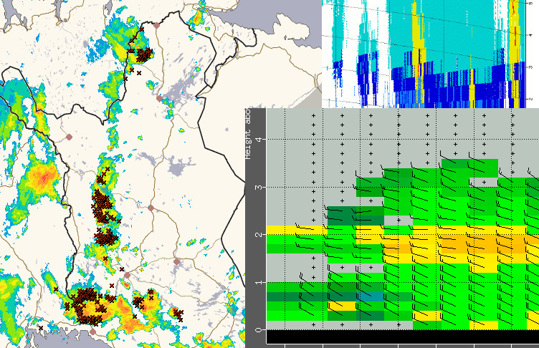Screen dimensions: 539x348
Task: Click the isolated lightning marker below the northern cluster
Action: pyautogui.click(x=139, y=73)
